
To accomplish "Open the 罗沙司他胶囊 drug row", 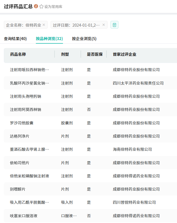I will [22, 123].
